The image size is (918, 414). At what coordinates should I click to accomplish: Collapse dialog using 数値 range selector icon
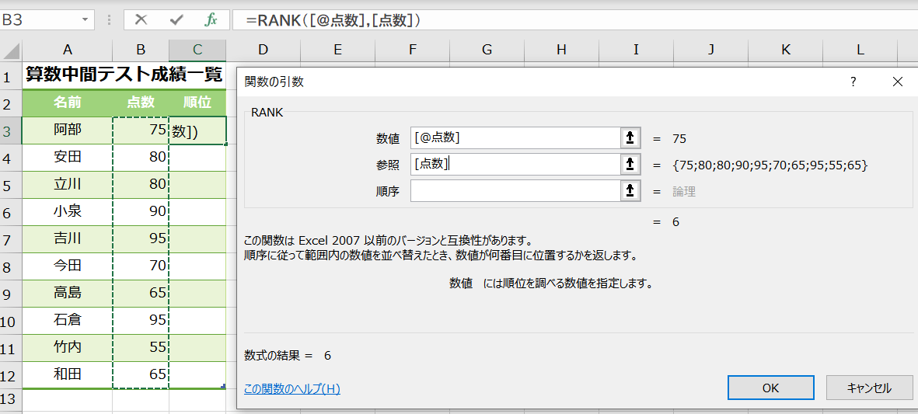click(630, 138)
